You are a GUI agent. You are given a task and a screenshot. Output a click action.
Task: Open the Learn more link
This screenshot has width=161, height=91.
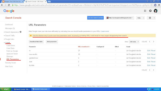105,31
